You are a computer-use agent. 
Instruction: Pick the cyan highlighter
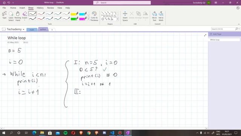[83, 14]
